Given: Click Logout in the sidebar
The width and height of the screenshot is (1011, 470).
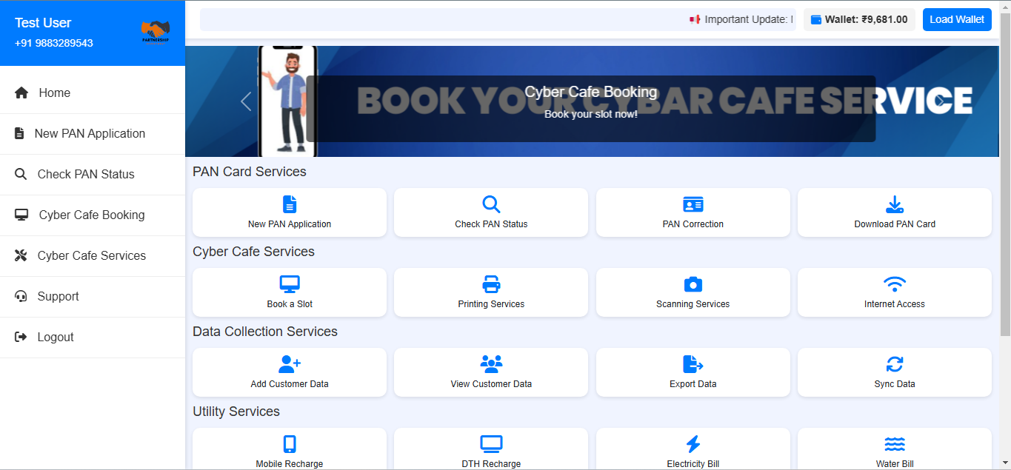Looking at the screenshot, I should (56, 338).
